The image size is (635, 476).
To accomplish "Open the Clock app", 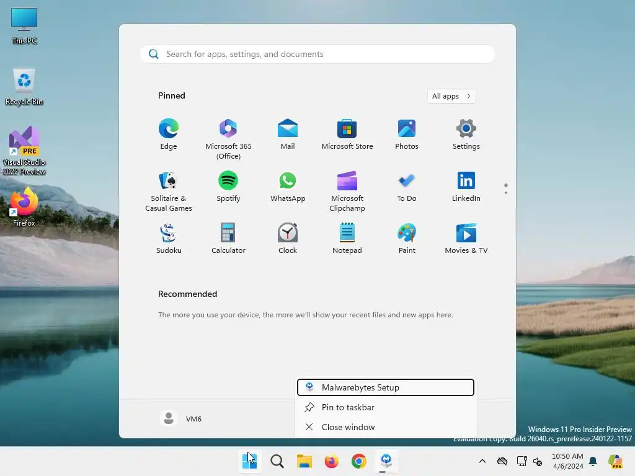I will pyautogui.click(x=288, y=239).
